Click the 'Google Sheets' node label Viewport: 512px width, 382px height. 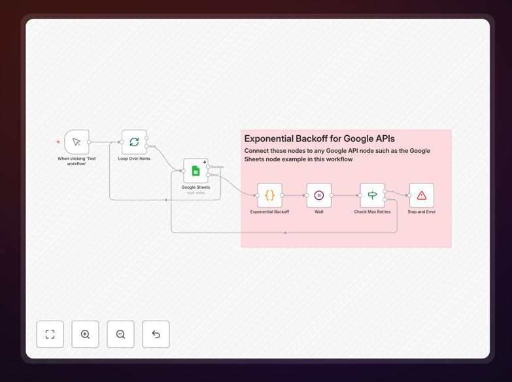(x=196, y=187)
